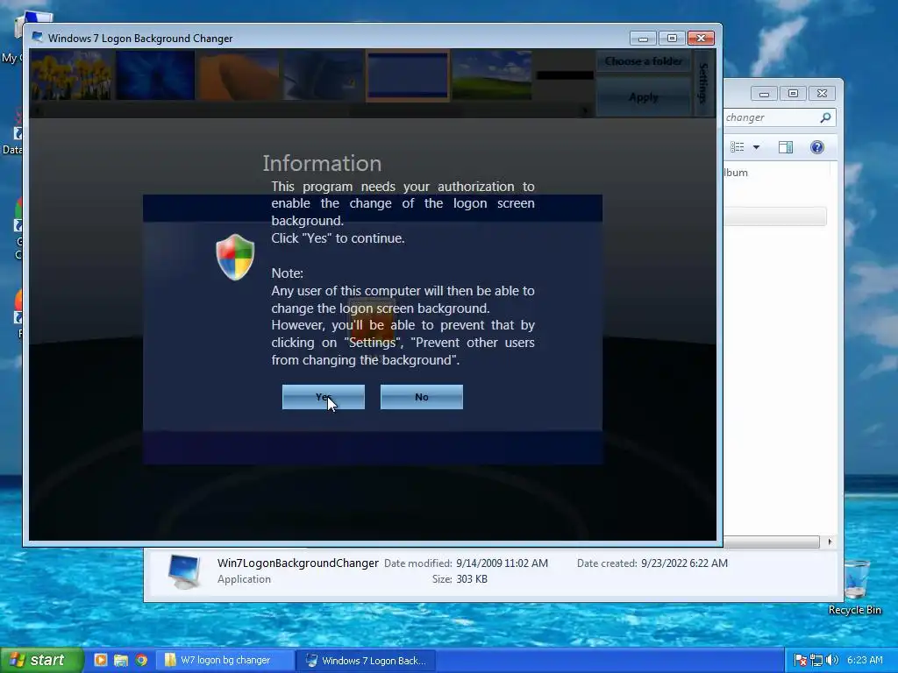Screen dimensions: 898x673
Task: Select the dark blue swirl thumbnail
Action: tap(323, 75)
